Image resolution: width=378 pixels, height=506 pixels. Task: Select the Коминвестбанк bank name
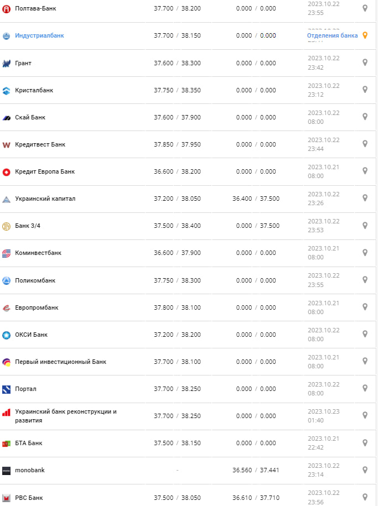[x=38, y=253]
